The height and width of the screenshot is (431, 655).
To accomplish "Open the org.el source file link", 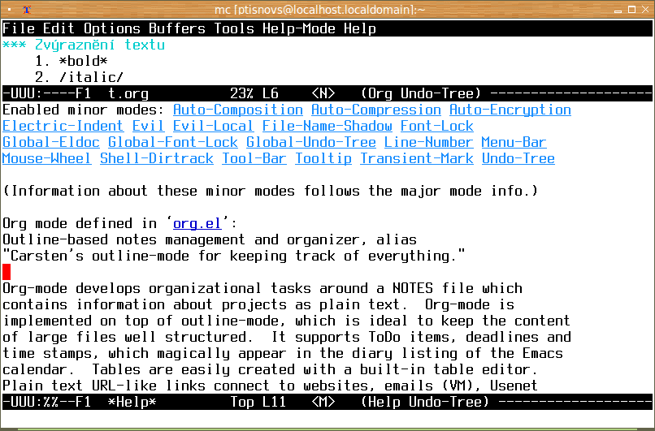I will pyautogui.click(x=197, y=224).
